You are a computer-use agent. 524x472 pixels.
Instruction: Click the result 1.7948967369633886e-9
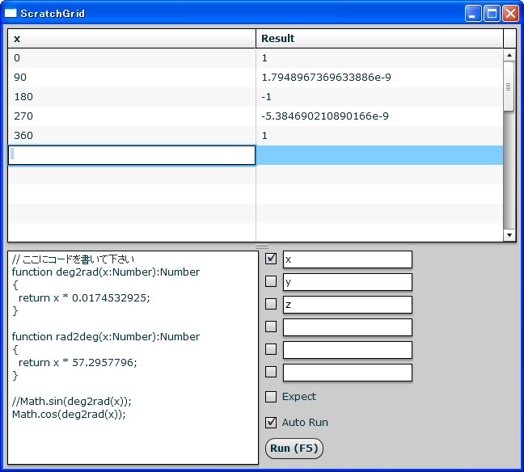click(326, 78)
